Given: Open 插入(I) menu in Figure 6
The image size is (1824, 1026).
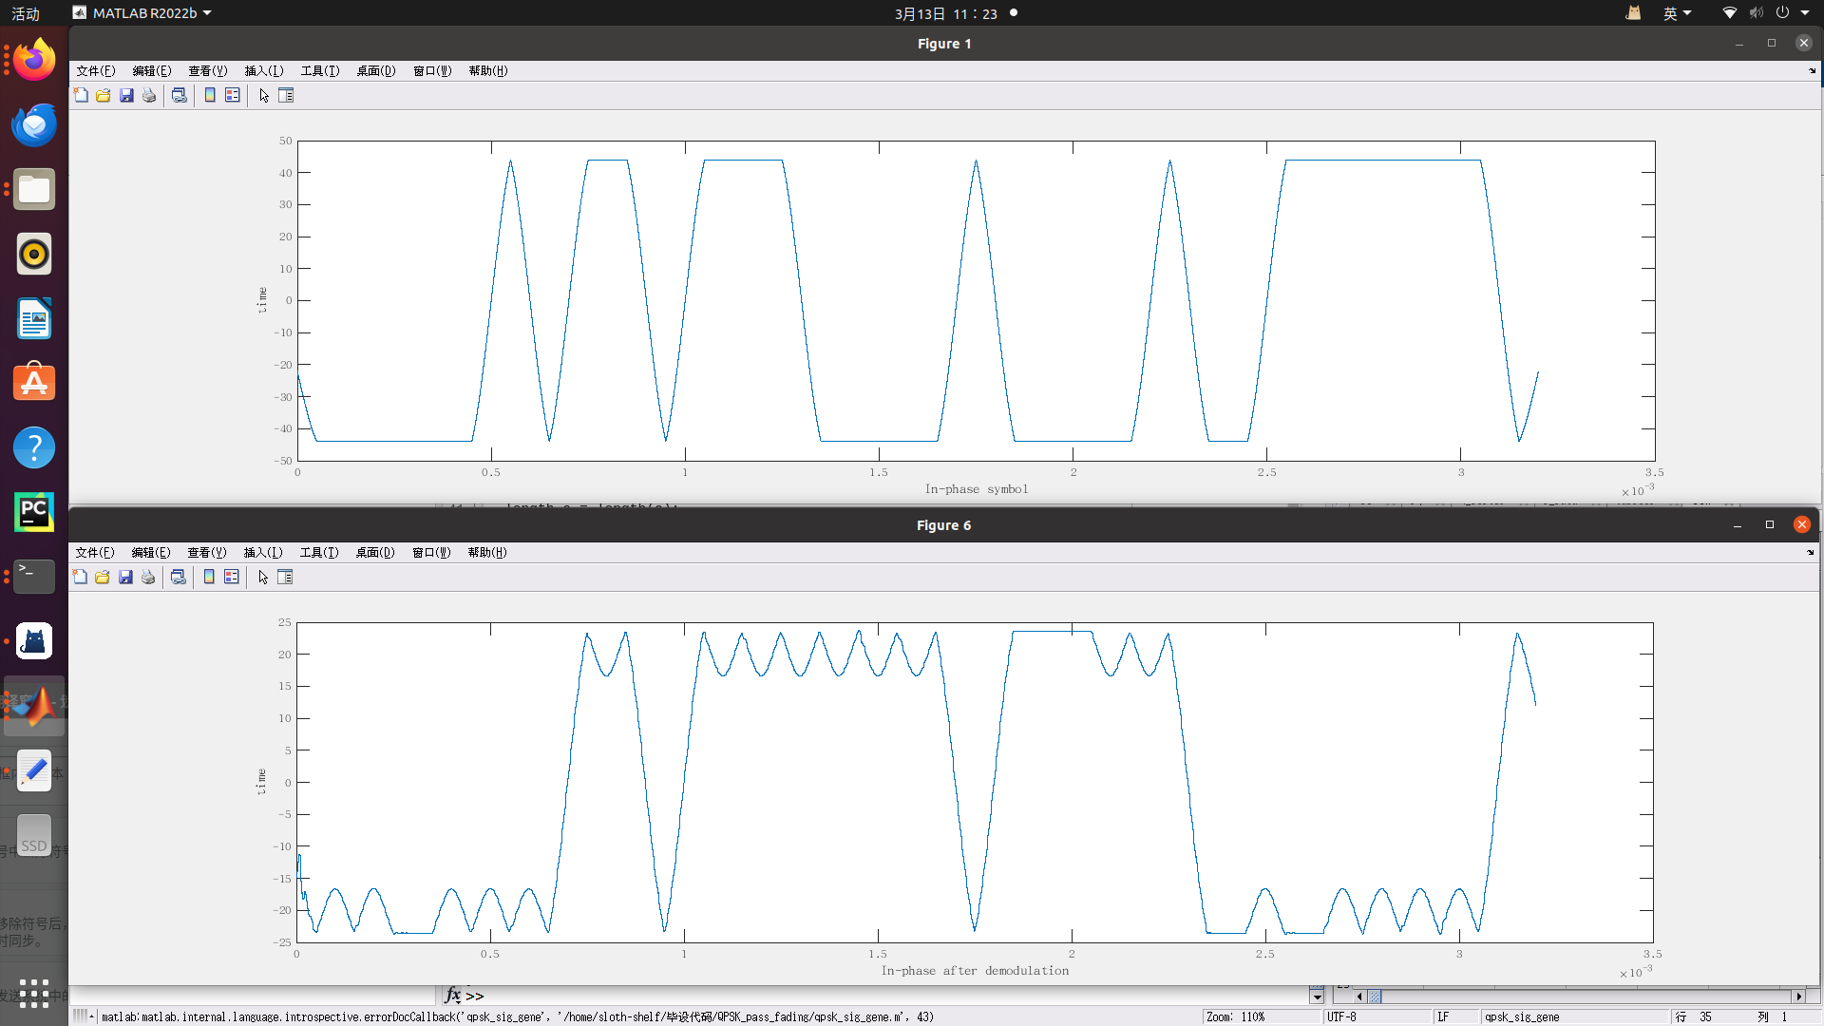Looking at the screenshot, I should 263,552.
